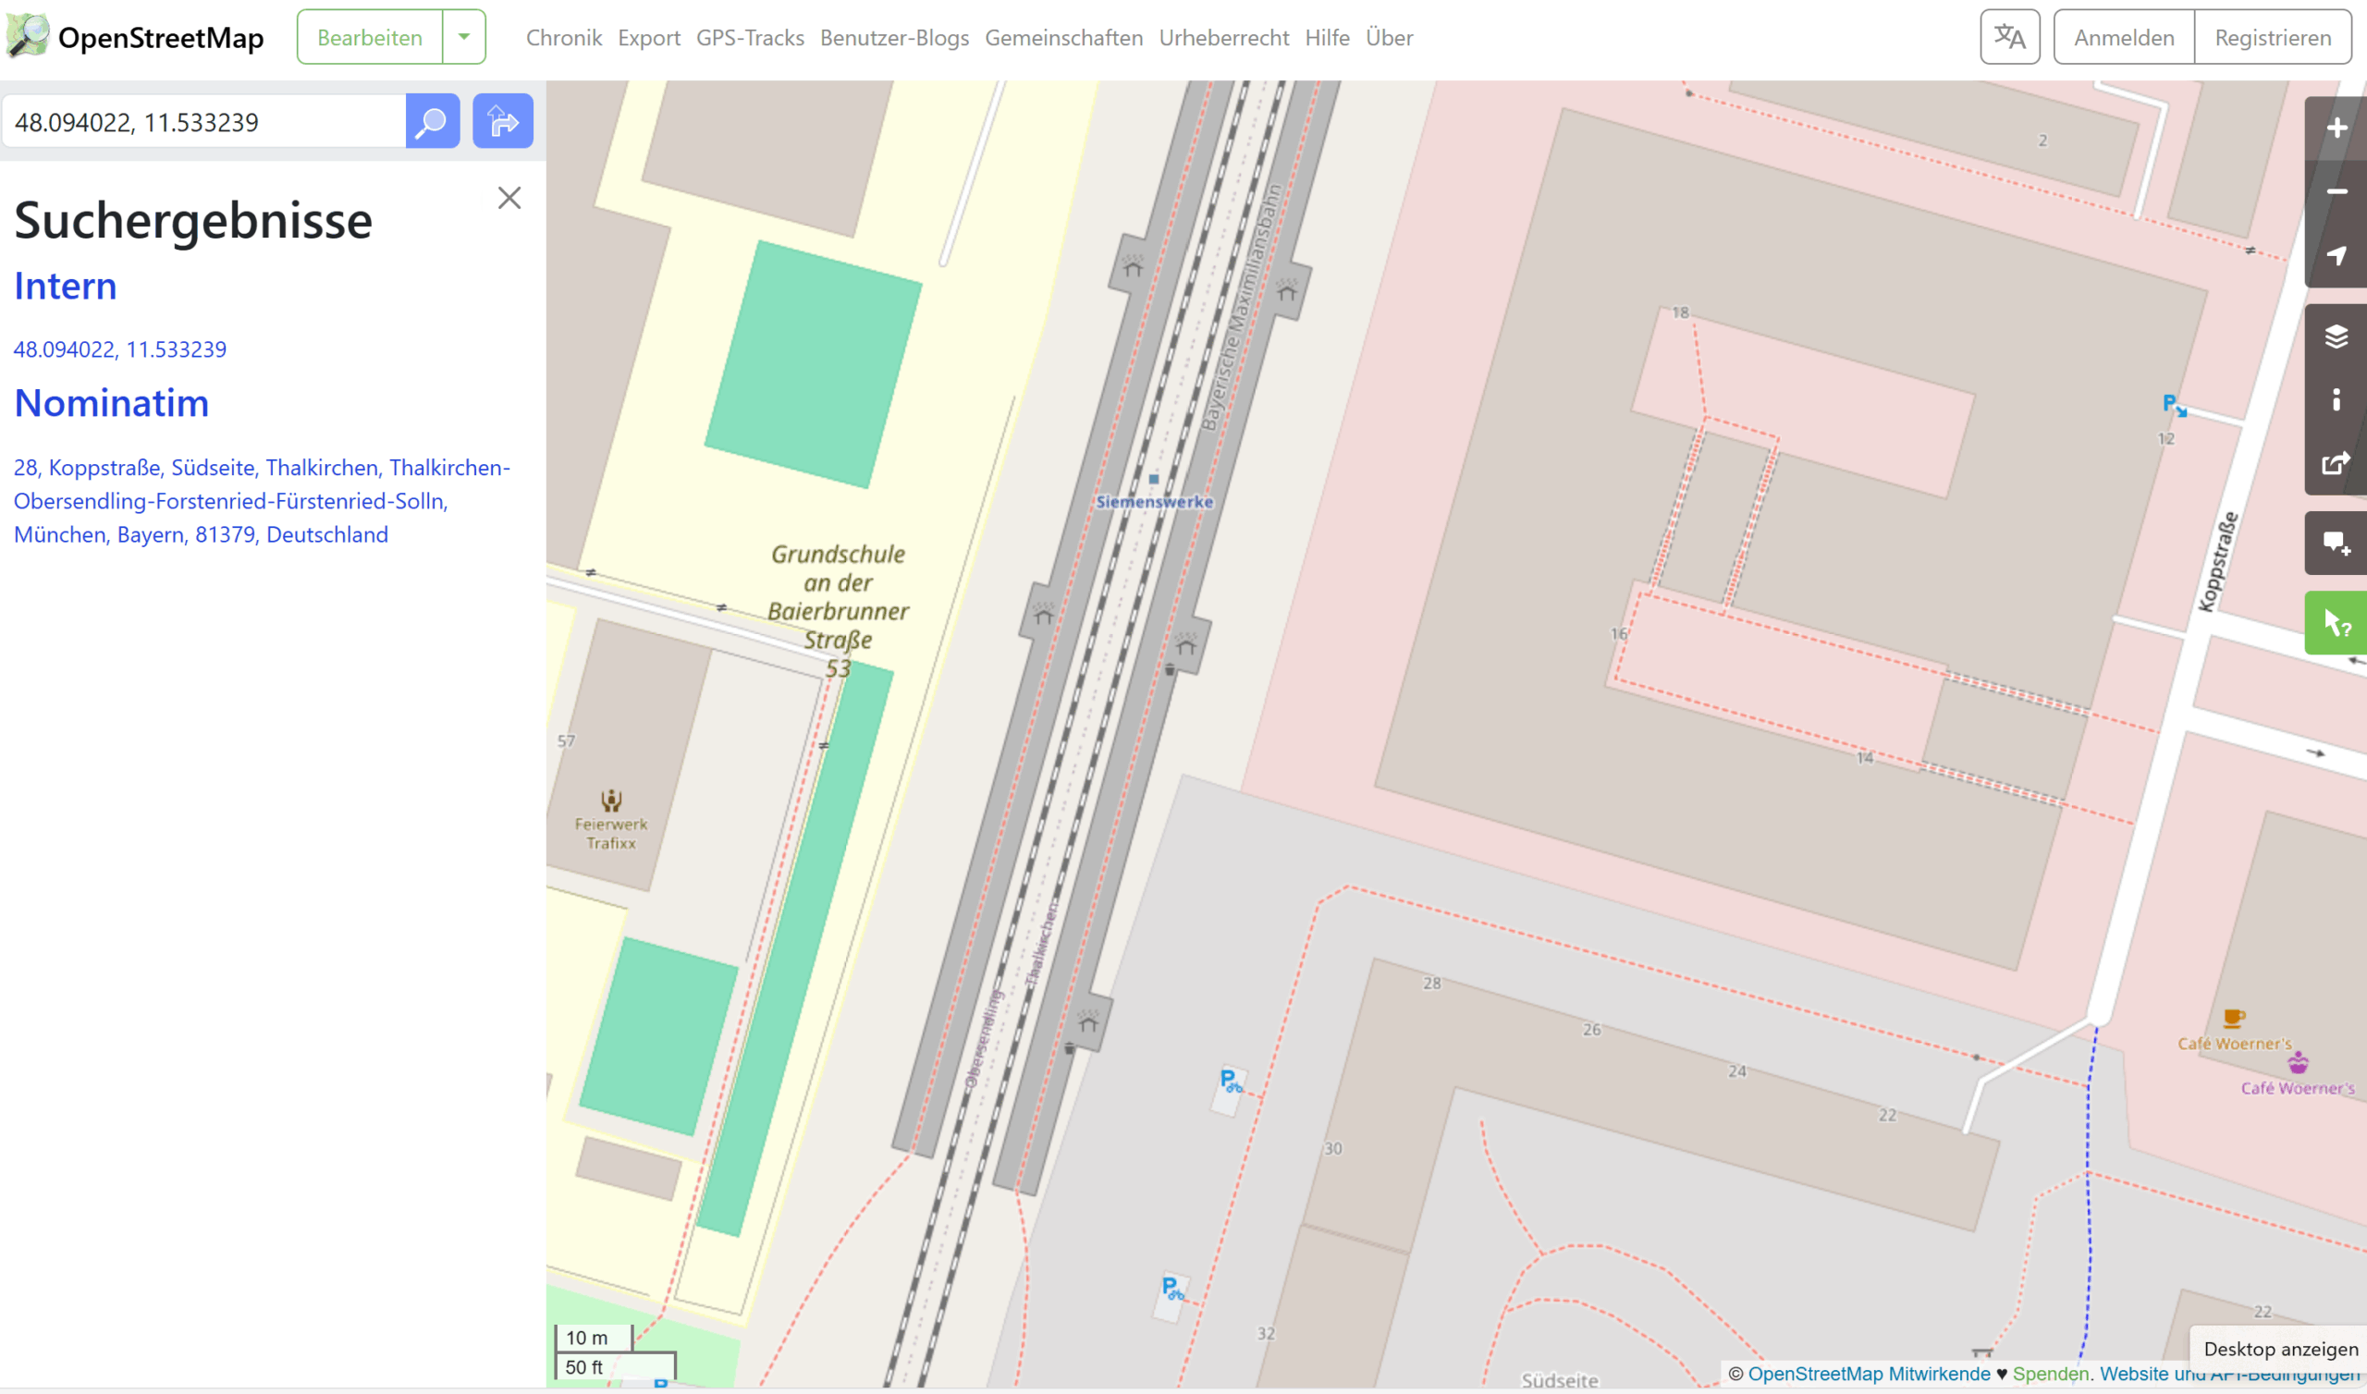The image size is (2367, 1394).
Task: Show my location with arrow icon
Action: click(2336, 255)
